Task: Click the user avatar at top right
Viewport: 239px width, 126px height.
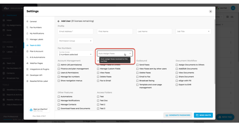Action: pyautogui.click(x=233, y=8)
